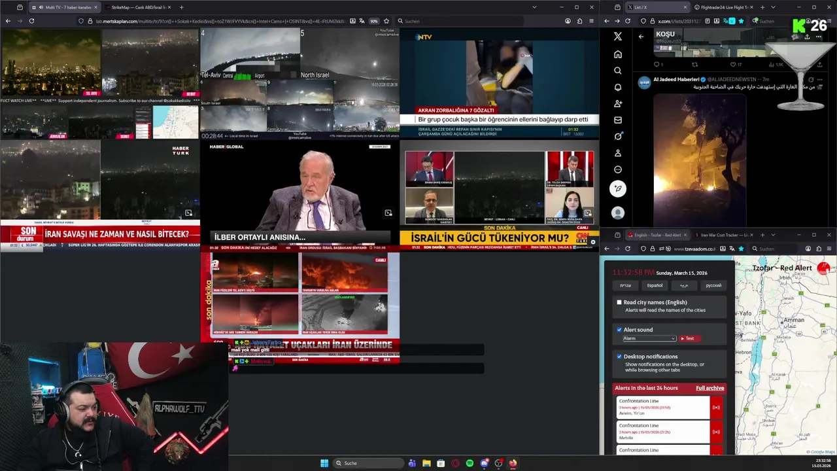Bookmark the Multi TV page star
Viewport: 837px width, 471px height.
tap(386, 21)
